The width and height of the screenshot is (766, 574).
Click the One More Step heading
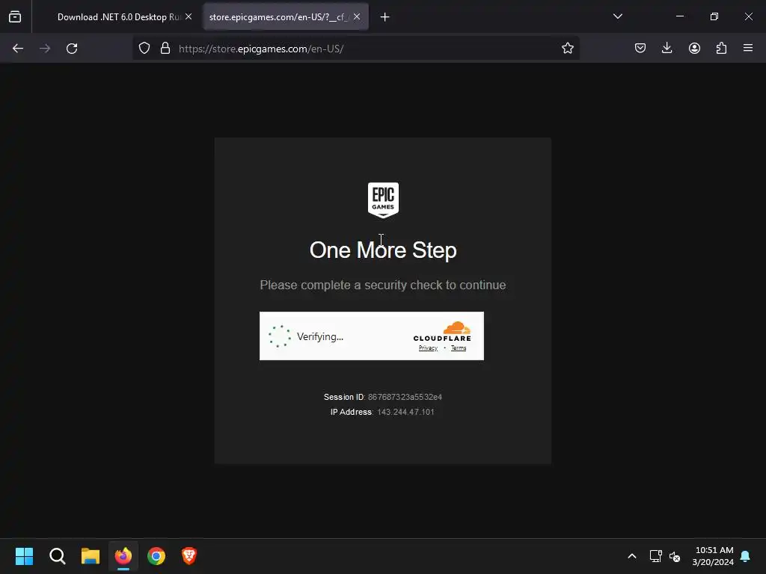click(x=383, y=250)
